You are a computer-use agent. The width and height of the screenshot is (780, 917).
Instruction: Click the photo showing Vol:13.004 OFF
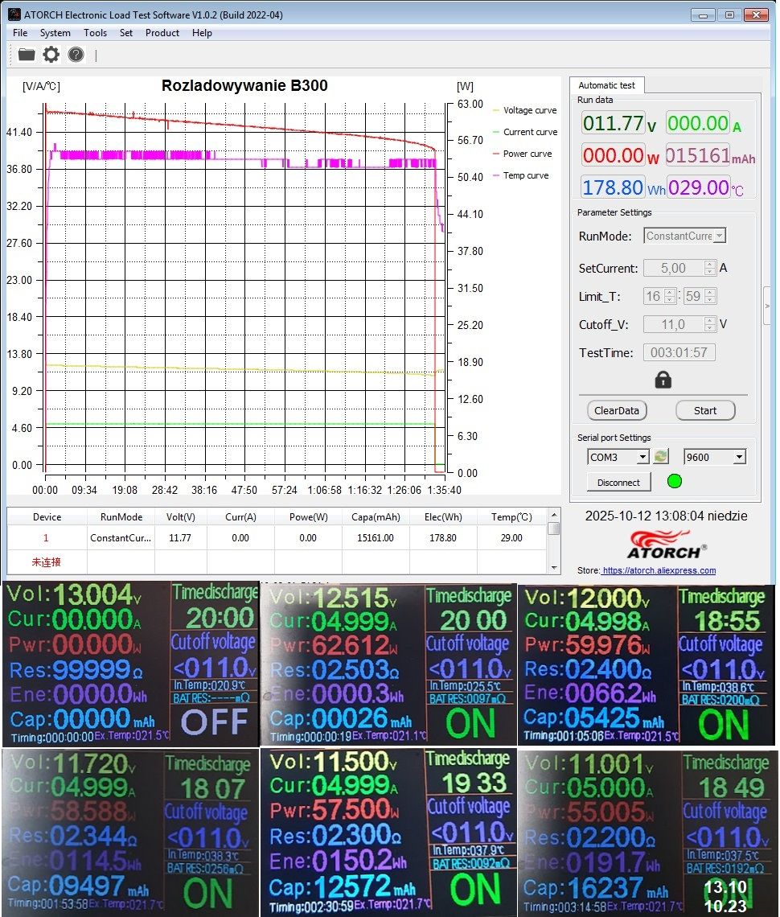point(131,664)
